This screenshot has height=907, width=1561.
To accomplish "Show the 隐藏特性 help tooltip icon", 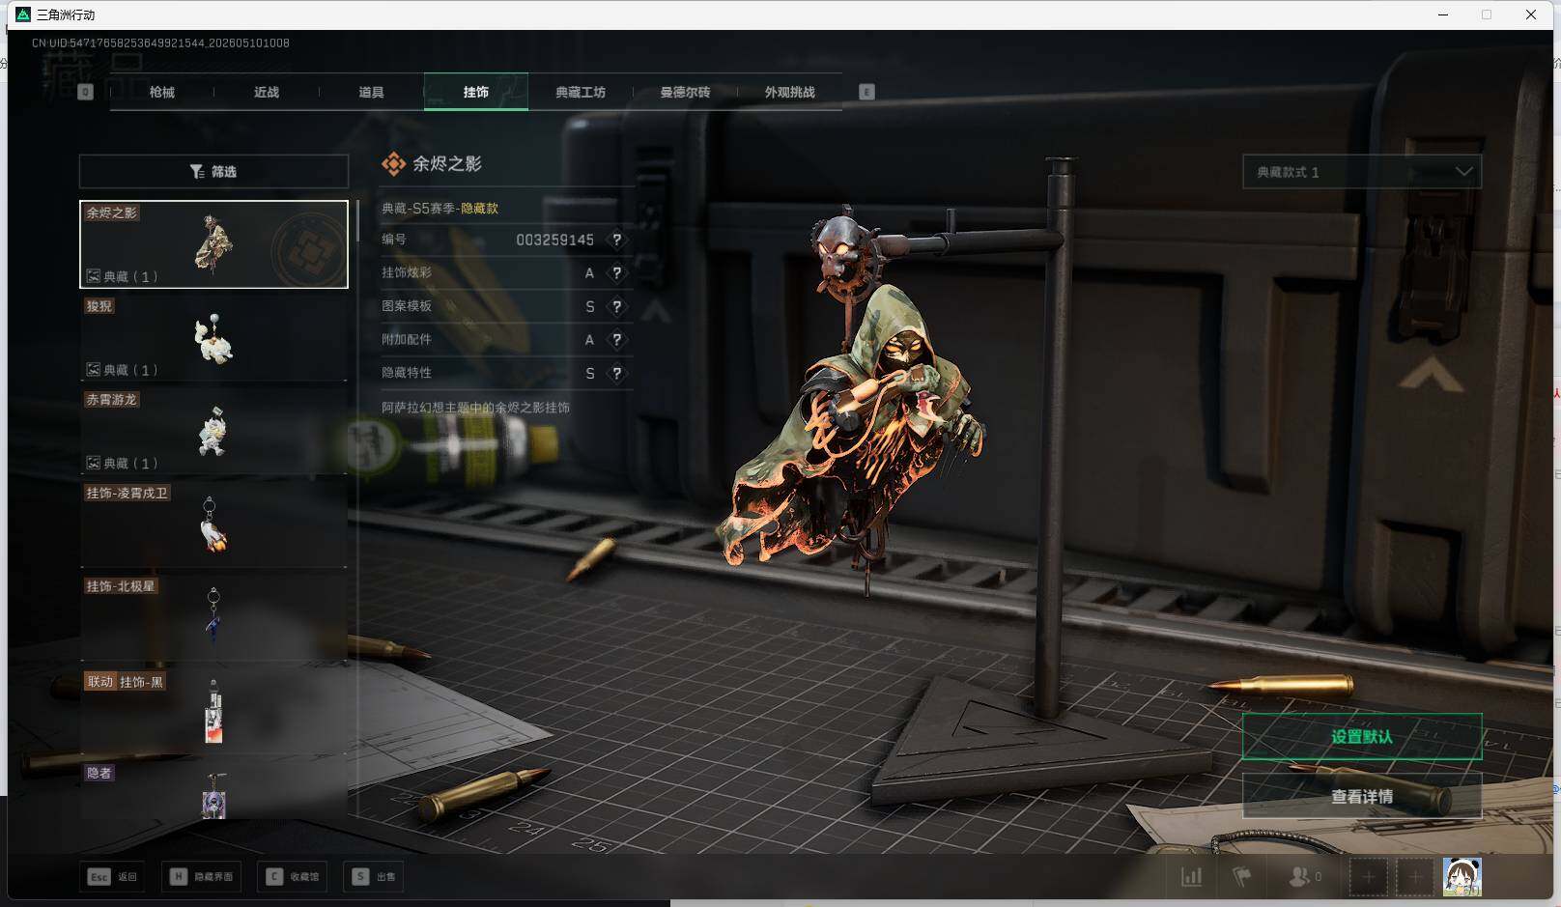I will pyautogui.click(x=616, y=373).
